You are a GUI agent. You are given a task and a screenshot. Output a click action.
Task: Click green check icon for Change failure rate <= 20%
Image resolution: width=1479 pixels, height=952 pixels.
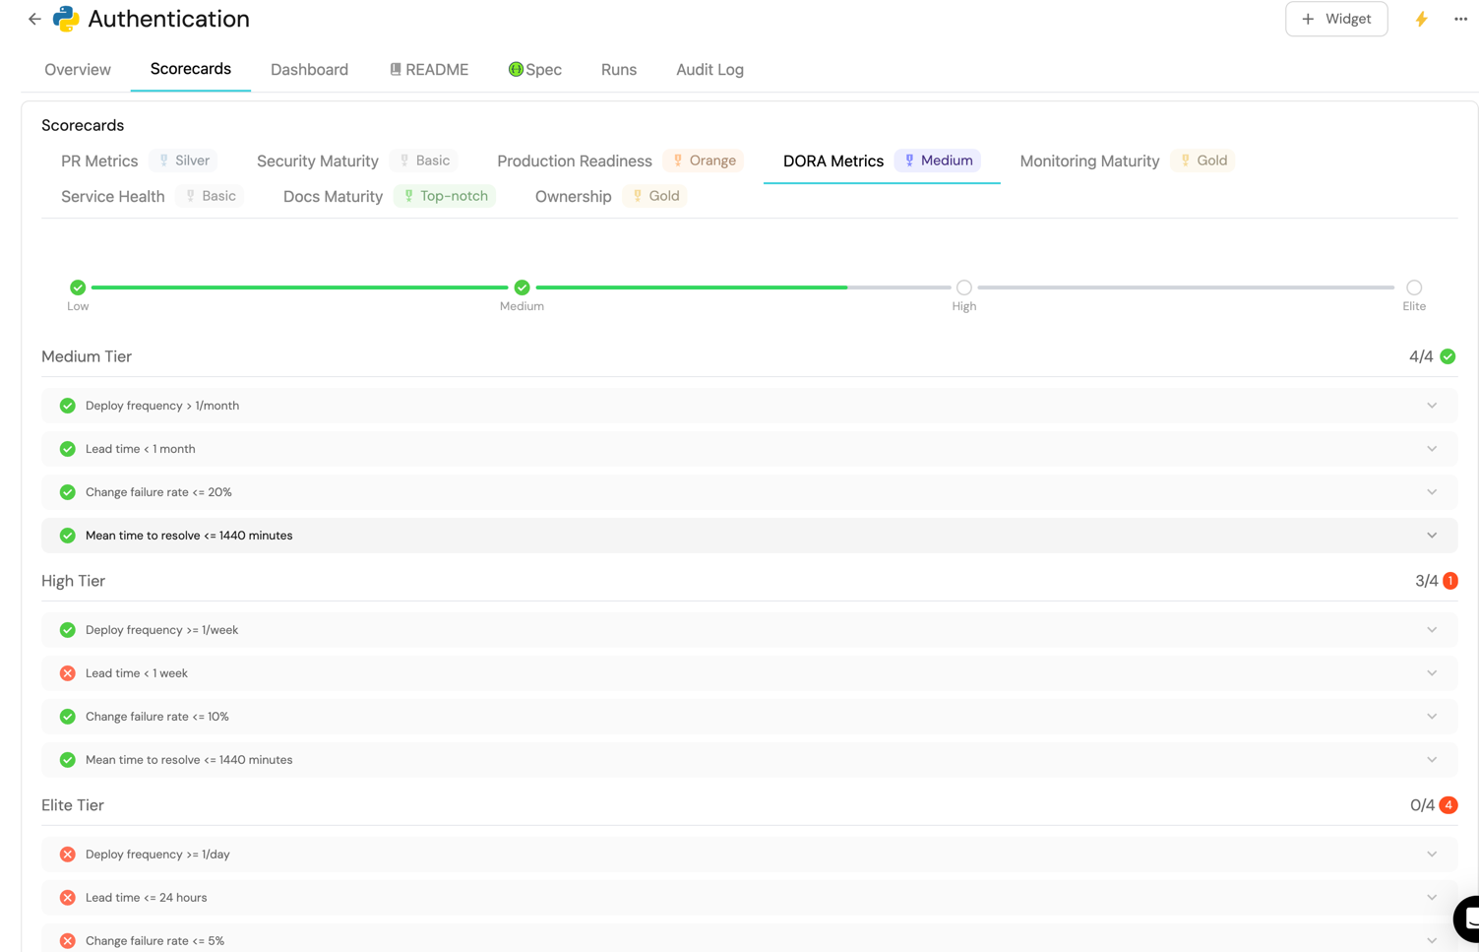[x=68, y=492]
